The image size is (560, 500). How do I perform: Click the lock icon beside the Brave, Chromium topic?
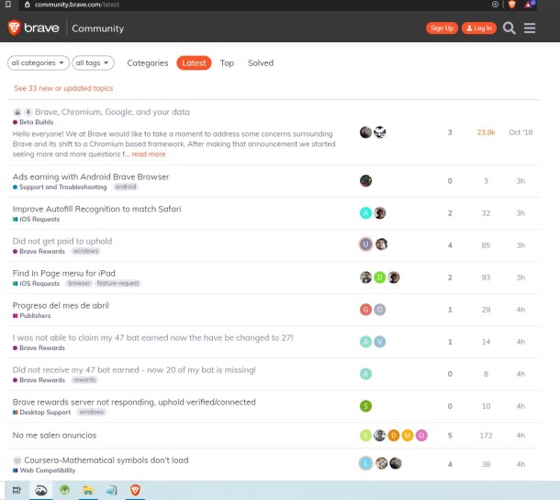click(x=17, y=112)
